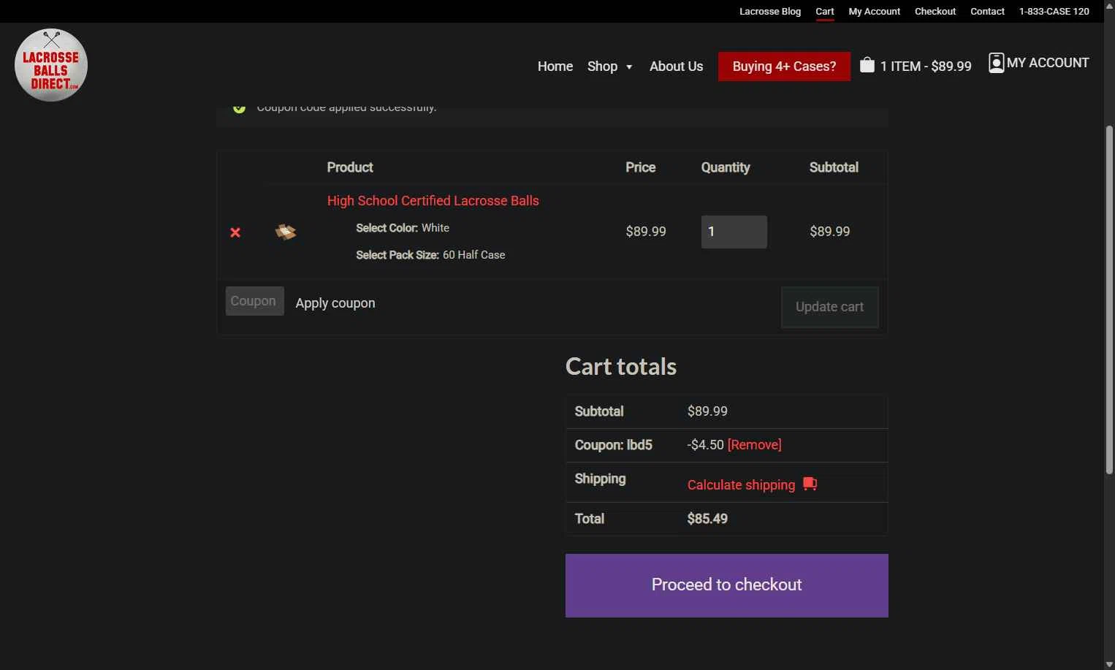
Task: Open MY ACCOUNT in main navigation
Action: click(x=1048, y=63)
